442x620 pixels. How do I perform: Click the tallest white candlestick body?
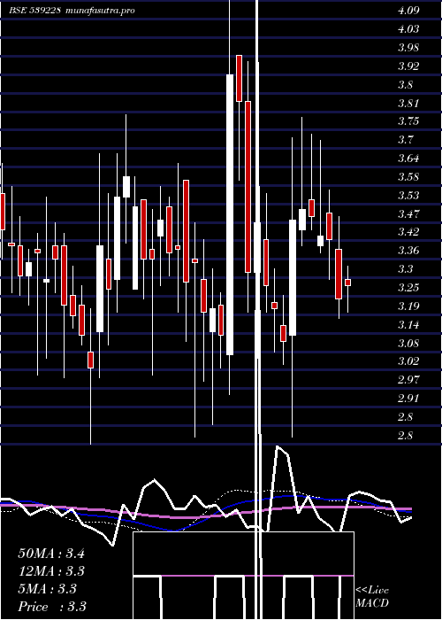pos(230,214)
